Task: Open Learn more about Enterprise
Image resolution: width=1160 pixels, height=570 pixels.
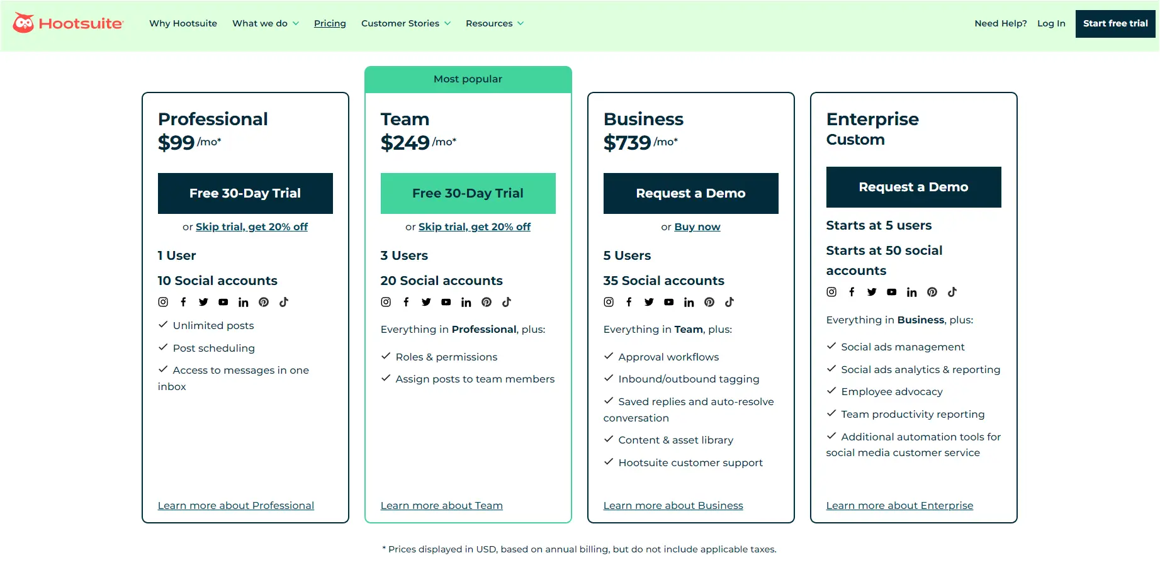Action: click(900, 505)
